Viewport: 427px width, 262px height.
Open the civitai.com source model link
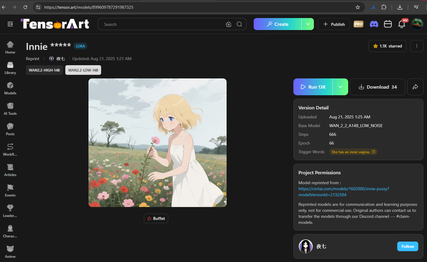tap(344, 192)
